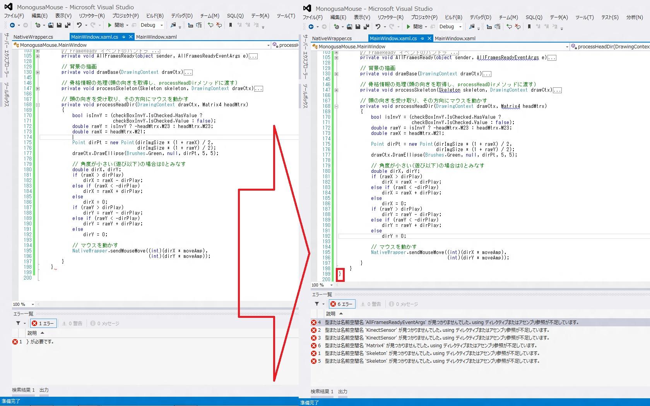Sort by 説明 column header in right error list
Screen dimensions: 650x406
click(x=331, y=314)
